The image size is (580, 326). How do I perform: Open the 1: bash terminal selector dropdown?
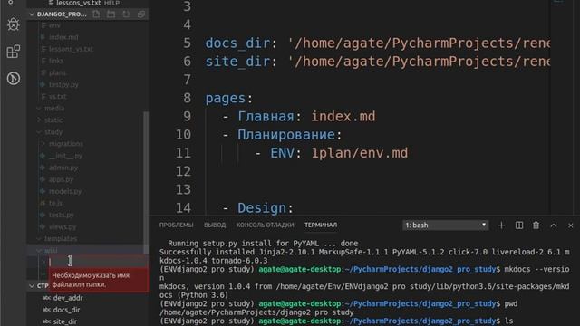click(x=445, y=225)
